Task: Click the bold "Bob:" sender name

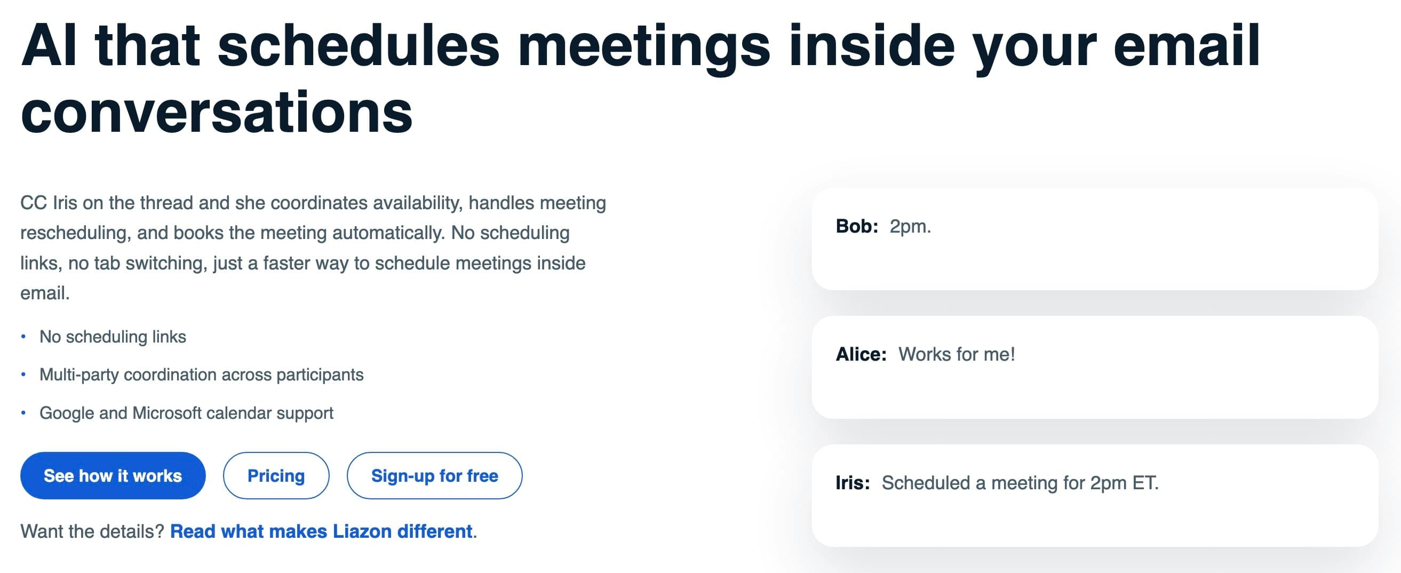Action: pyautogui.click(x=857, y=226)
